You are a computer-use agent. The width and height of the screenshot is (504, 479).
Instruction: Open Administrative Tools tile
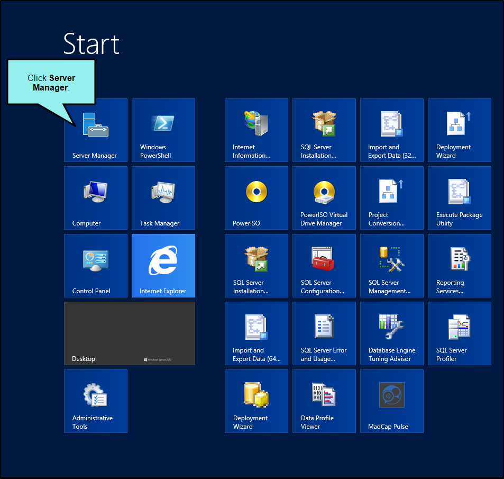96,401
